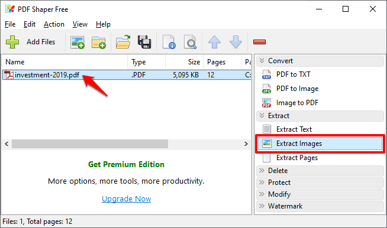Click the PDF icon beside Image to PDF
Screen dimensions: 387x228
tap(266, 103)
